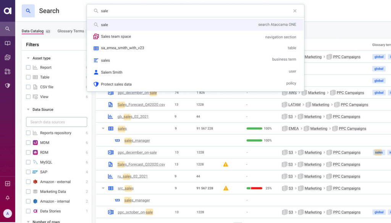Open notifications via the bell icon

[x=8, y=197]
